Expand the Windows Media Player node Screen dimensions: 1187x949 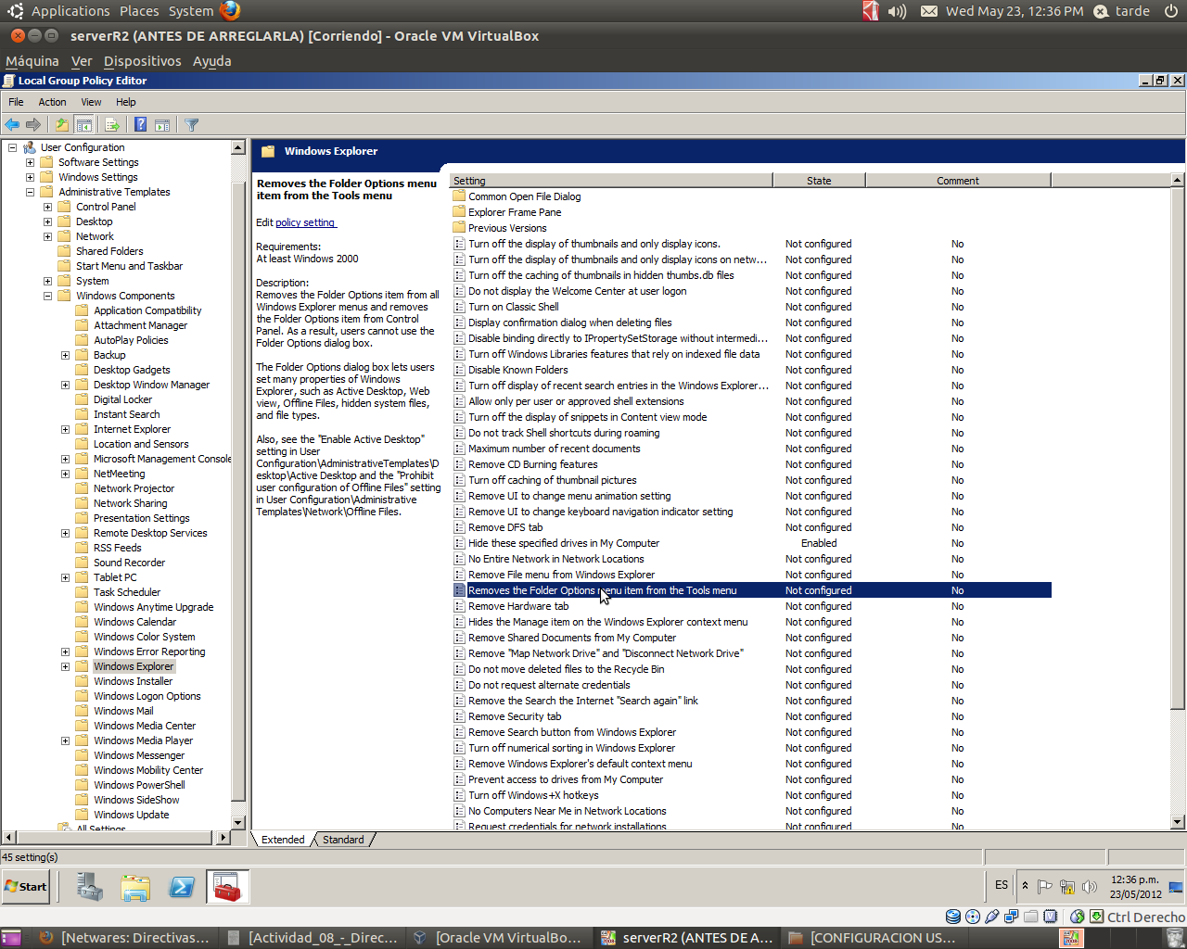(65, 740)
